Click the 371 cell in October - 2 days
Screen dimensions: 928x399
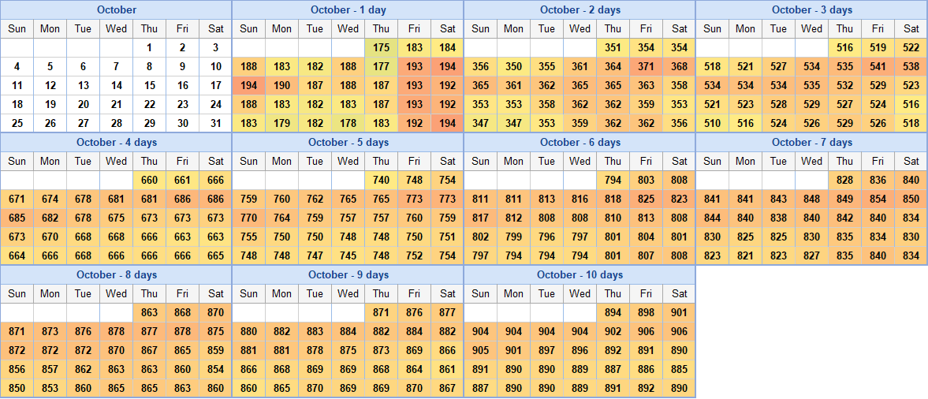click(646, 66)
